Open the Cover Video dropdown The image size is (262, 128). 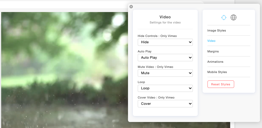[x=165, y=104]
